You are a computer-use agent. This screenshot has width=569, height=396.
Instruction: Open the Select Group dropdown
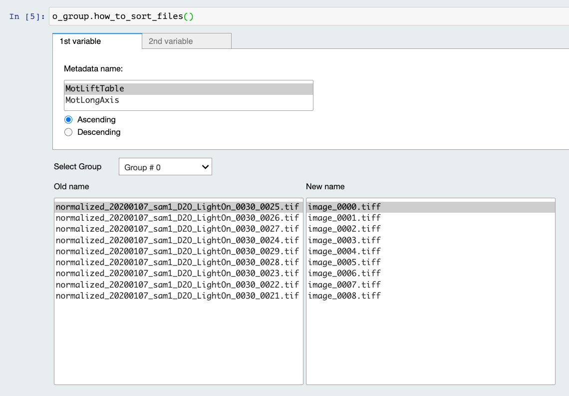click(165, 167)
